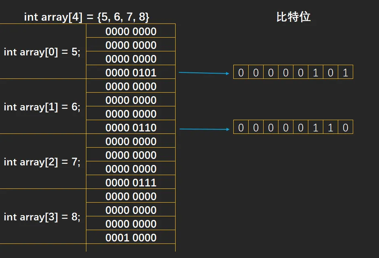Select the byte cell '0000 0111'
This screenshot has width=379, height=258.
(131, 182)
